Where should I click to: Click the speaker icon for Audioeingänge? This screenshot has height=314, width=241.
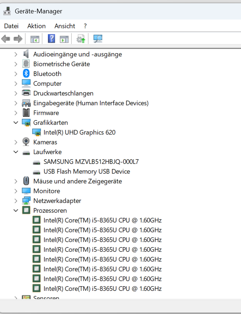click(26, 54)
